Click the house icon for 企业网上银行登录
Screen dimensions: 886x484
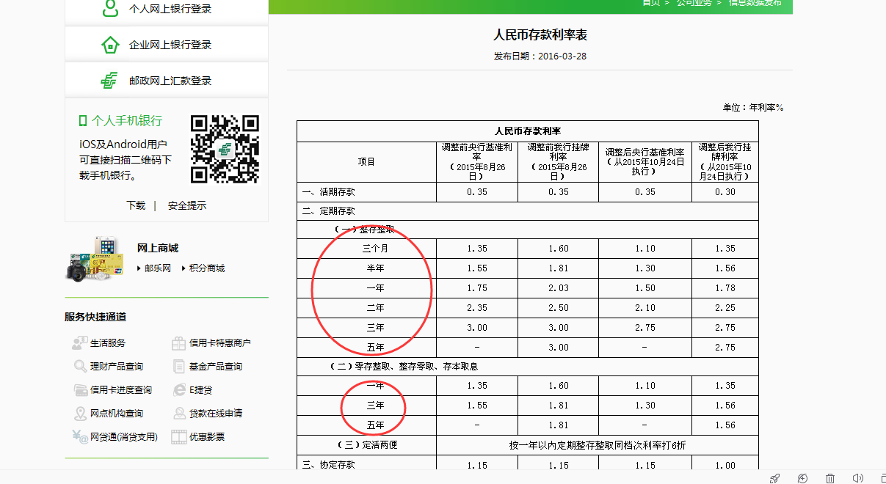pos(110,45)
